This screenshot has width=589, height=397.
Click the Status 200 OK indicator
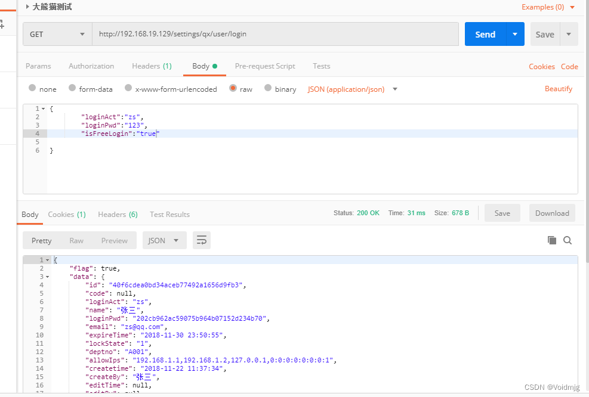point(356,213)
